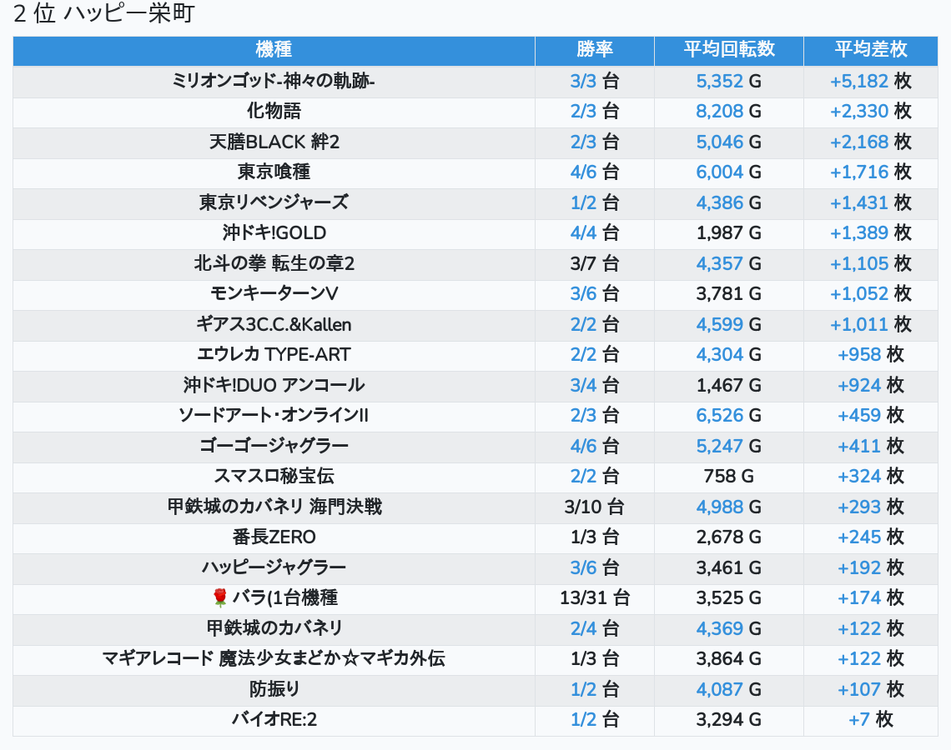Click the +174 枚 difference value
The height and width of the screenshot is (750, 951).
(870, 598)
